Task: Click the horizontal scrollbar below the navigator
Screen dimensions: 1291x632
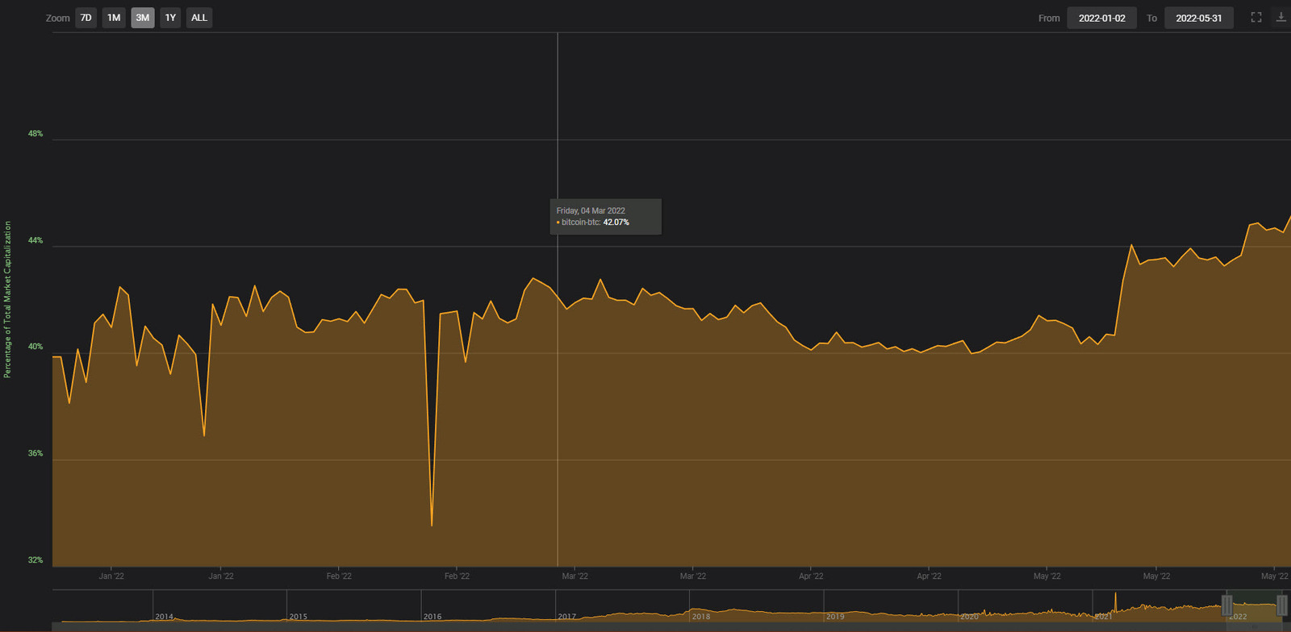Action: [645, 626]
